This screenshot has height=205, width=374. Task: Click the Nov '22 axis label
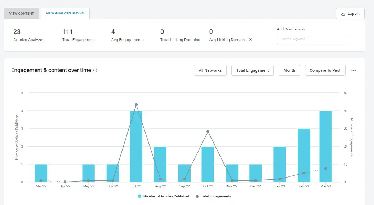(232, 186)
